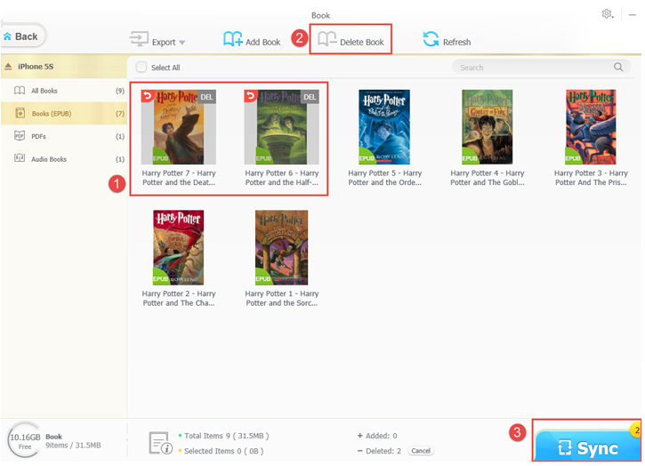Image resolution: width=645 pixels, height=466 pixels.
Task: Undo deletion of Harry Potter 7
Action: coord(148,96)
